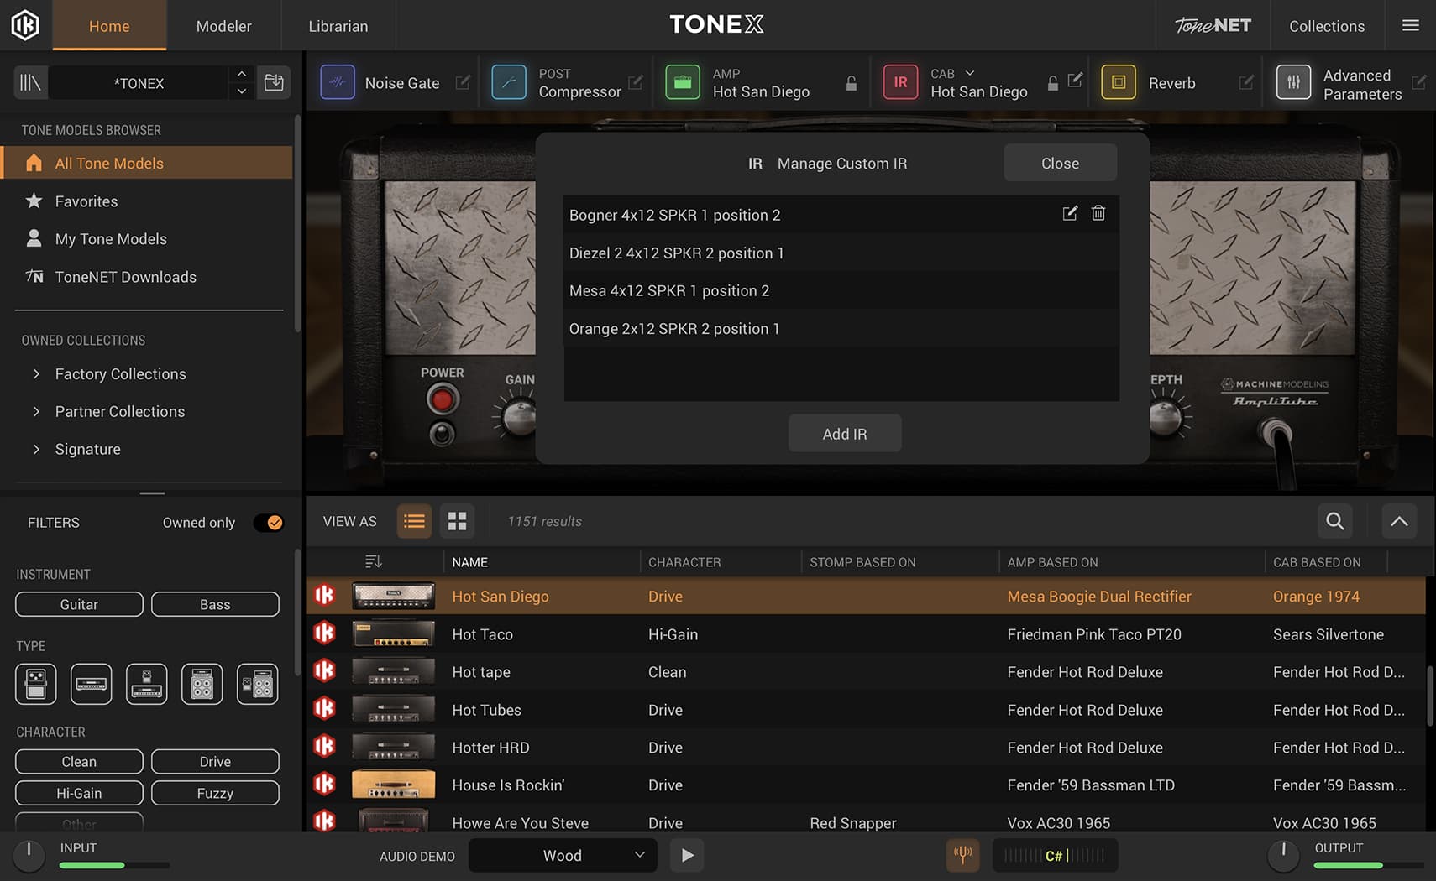Open the hamburger main menu
The height and width of the screenshot is (881, 1436).
(x=1411, y=25)
